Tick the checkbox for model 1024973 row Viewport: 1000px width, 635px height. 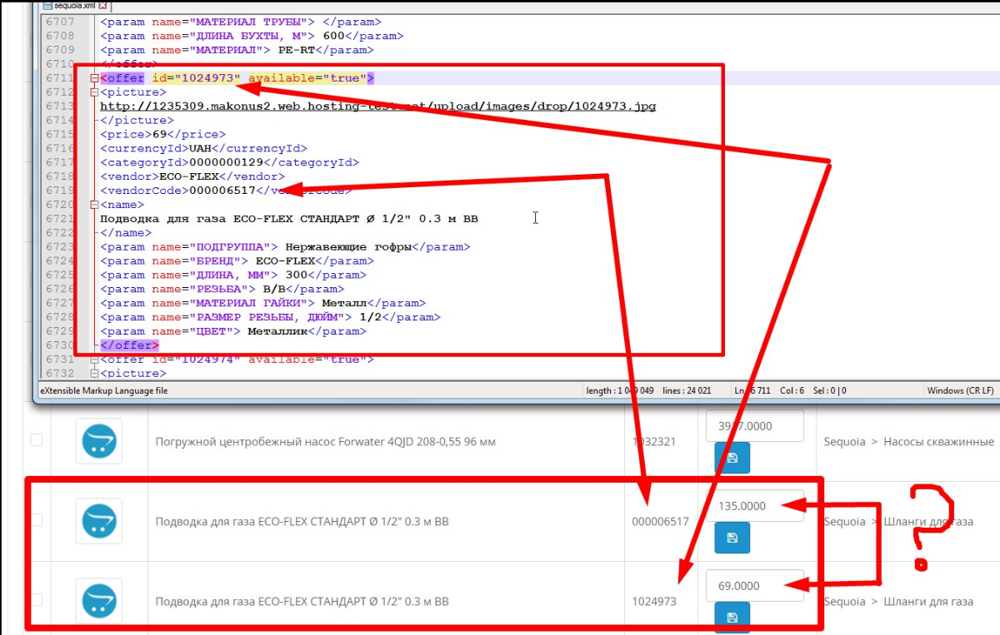(37, 600)
